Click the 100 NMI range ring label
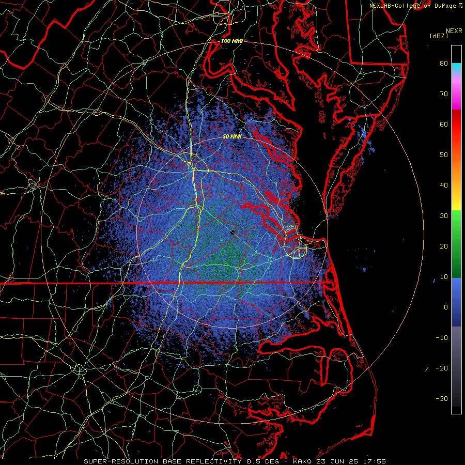This screenshot has height=465, width=465. coord(232,41)
